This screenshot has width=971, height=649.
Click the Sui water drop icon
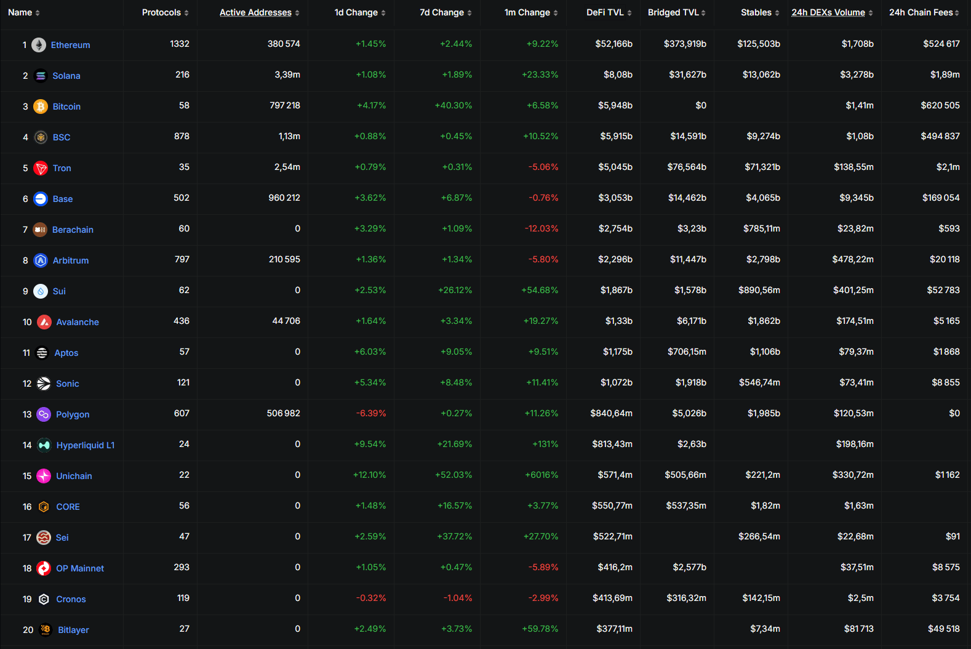click(x=41, y=291)
